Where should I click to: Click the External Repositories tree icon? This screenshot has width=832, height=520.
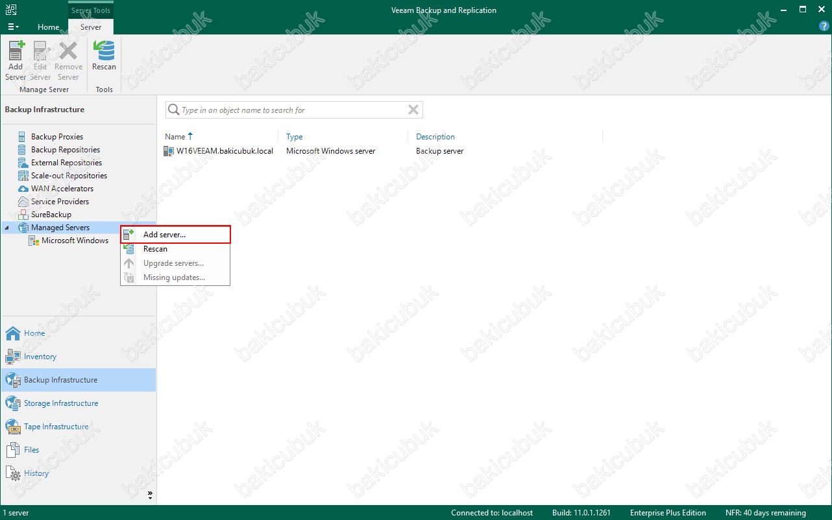23,163
